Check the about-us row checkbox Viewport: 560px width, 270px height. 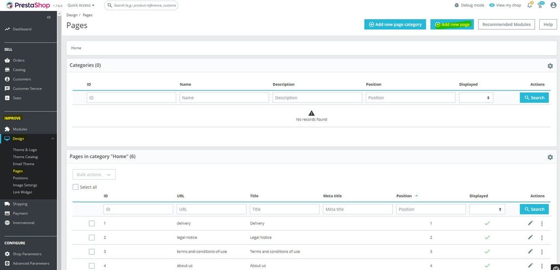pos(92,266)
